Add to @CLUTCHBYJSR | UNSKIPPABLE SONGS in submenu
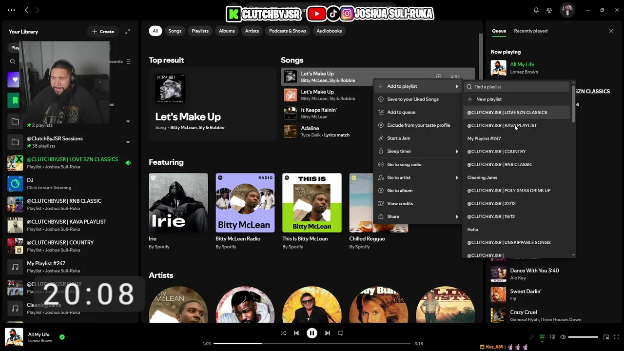The width and height of the screenshot is (624, 351). click(517, 242)
